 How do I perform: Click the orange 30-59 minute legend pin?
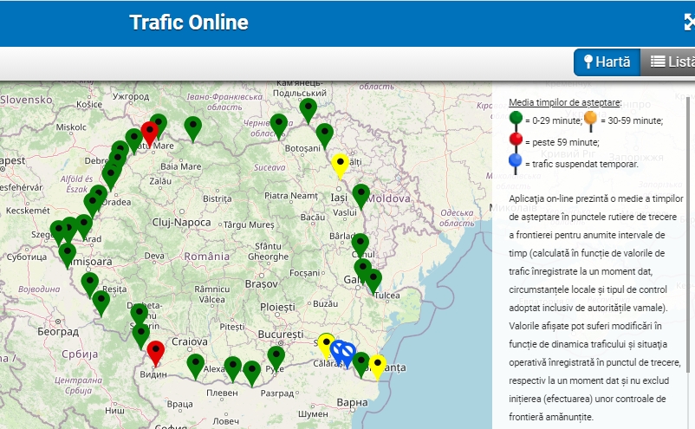pyautogui.click(x=591, y=118)
